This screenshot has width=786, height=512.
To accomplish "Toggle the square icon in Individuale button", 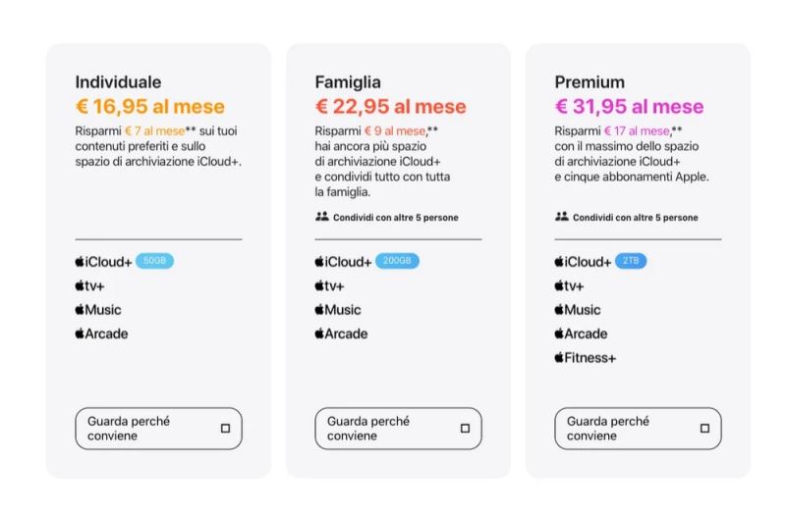I will point(225,429).
